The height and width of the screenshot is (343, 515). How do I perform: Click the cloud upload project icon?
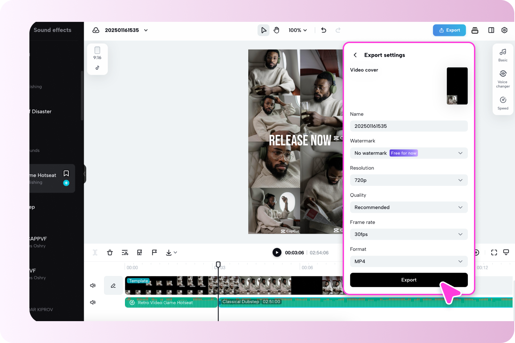coord(96,30)
